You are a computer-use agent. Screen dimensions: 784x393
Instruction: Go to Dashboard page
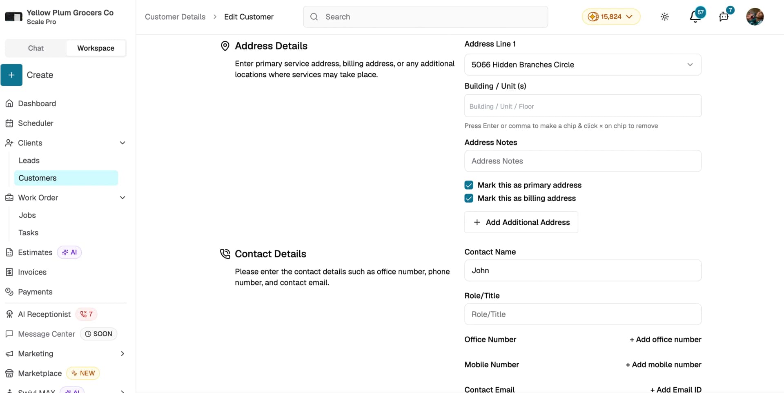pyautogui.click(x=37, y=103)
